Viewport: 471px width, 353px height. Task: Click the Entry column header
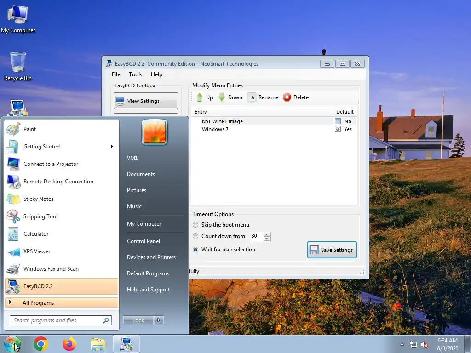tap(262, 112)
